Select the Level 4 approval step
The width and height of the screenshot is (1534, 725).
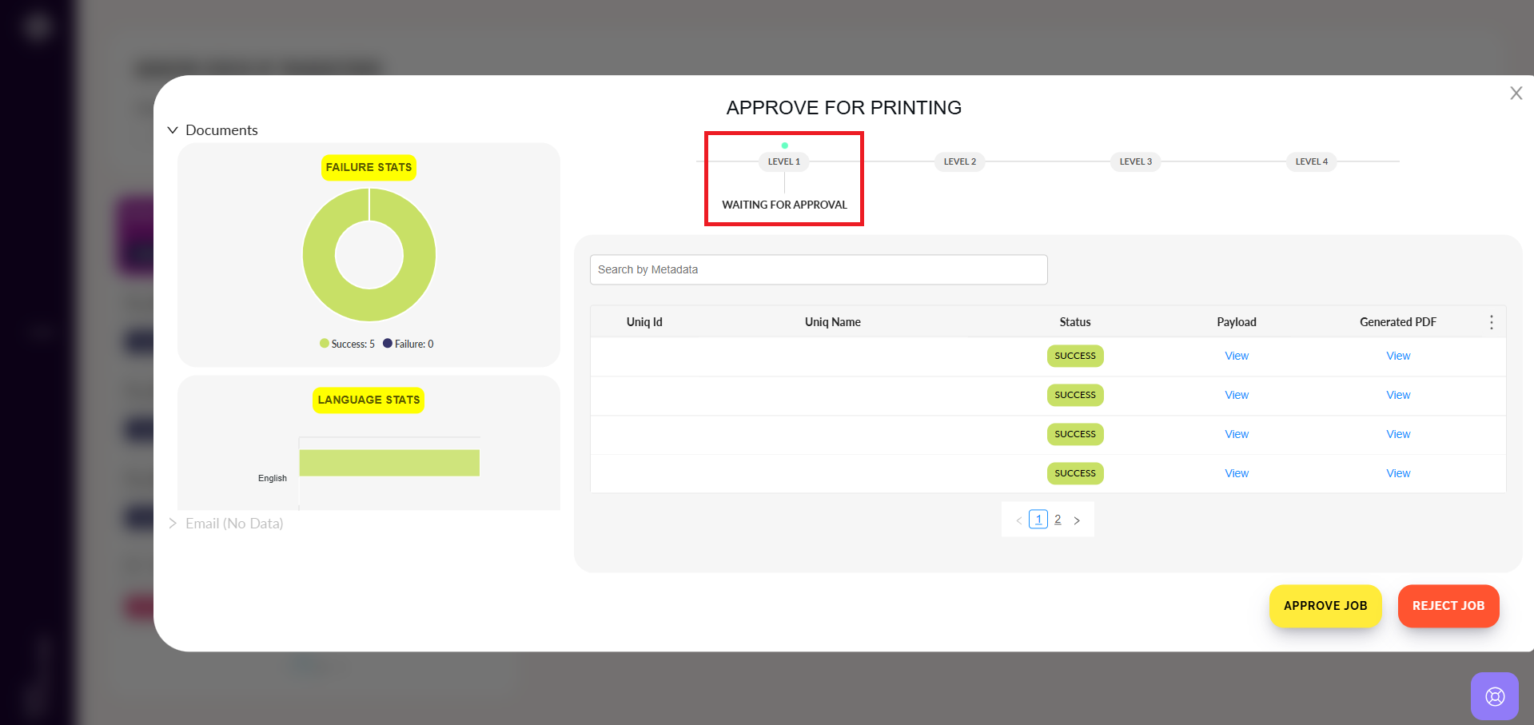1311,161
